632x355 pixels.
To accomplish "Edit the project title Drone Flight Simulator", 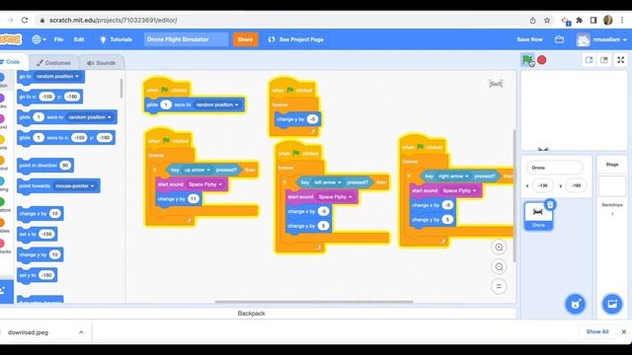I will tap(186, 39).
